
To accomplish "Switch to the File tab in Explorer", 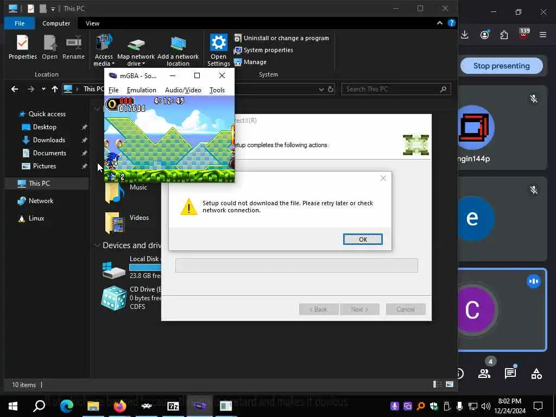I will (x=20, y=23).
